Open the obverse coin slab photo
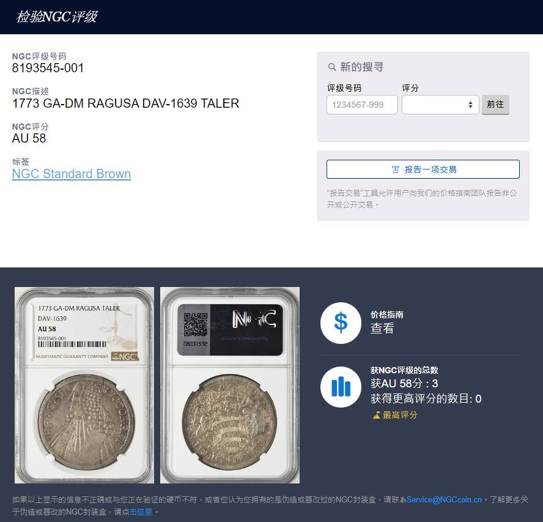 pos(84,385)
